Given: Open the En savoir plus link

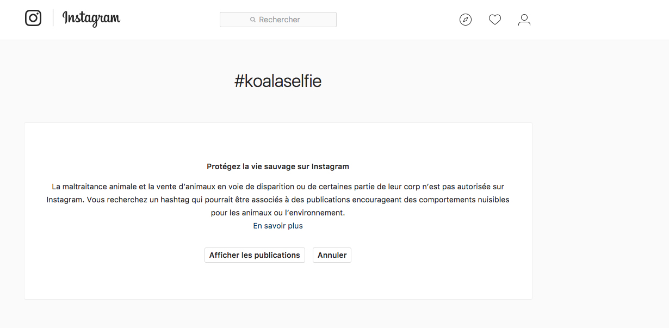Looking at the screenshot, I should (278, 226).
